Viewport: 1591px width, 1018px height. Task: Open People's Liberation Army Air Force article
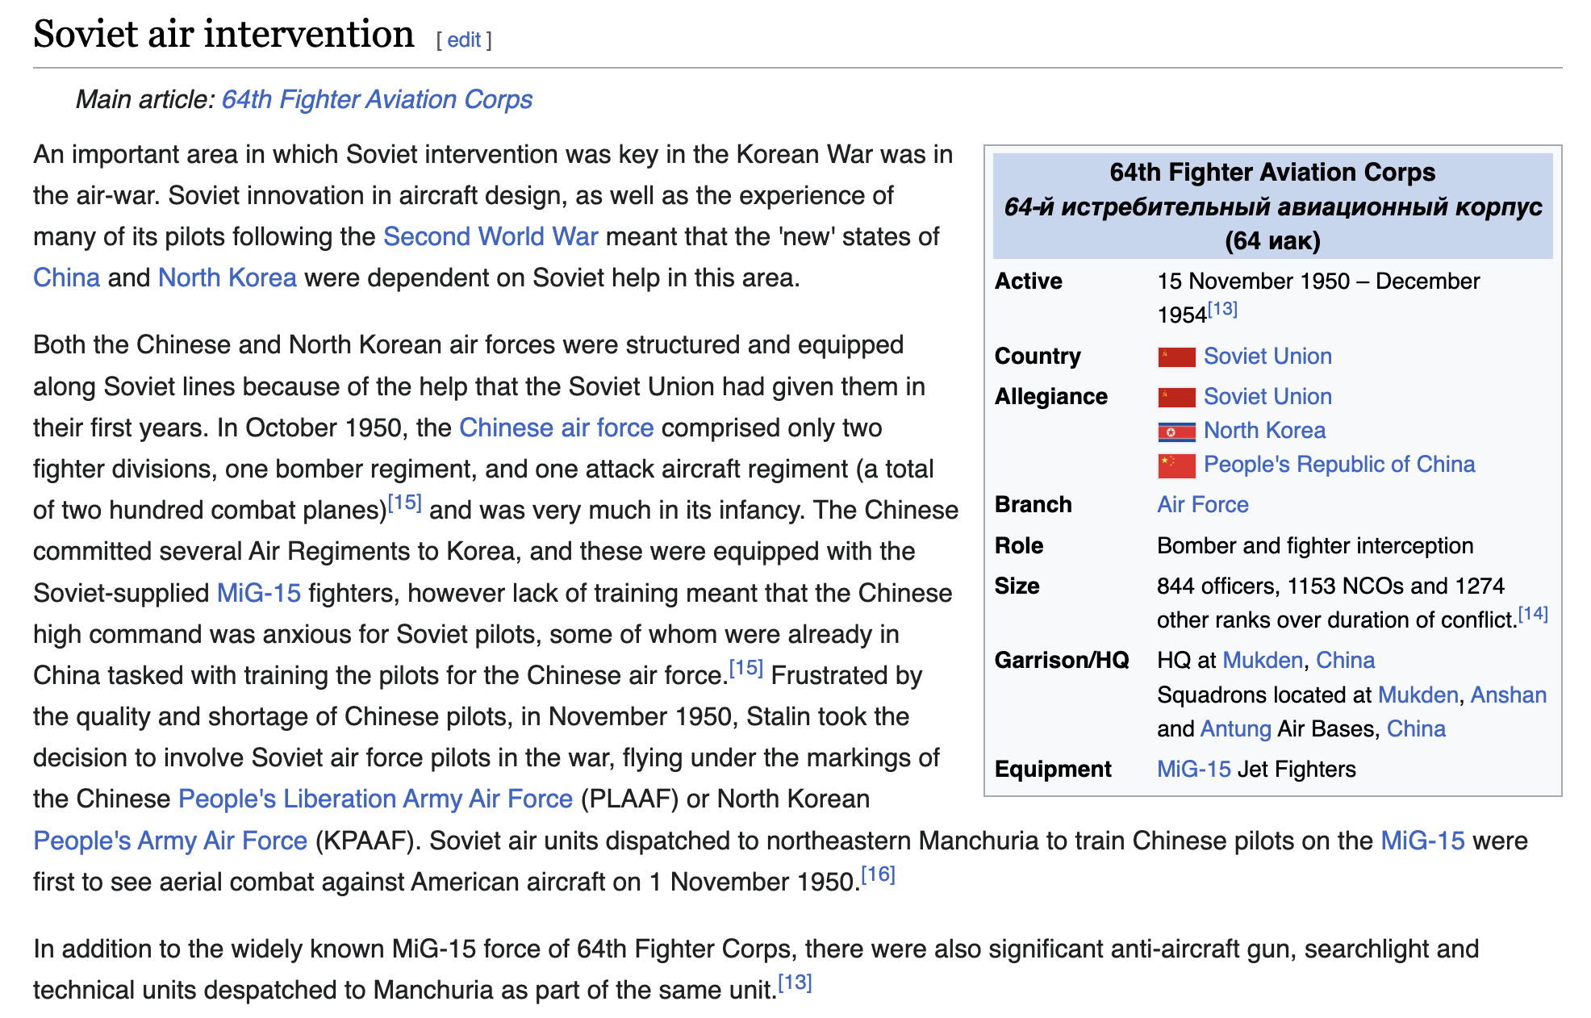(x=375, y=799)
